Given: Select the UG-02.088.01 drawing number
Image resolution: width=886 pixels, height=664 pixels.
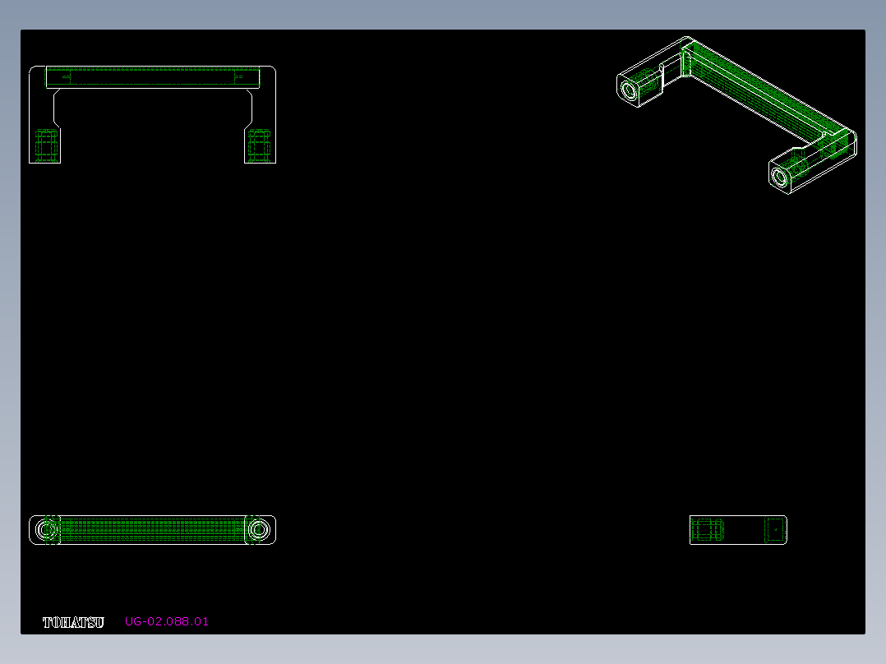Looking at the screenshot, I should click(x=167, y=621).
